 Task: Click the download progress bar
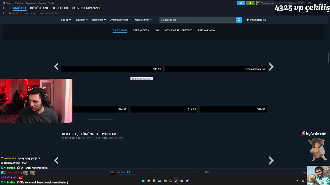coord(163,174)
